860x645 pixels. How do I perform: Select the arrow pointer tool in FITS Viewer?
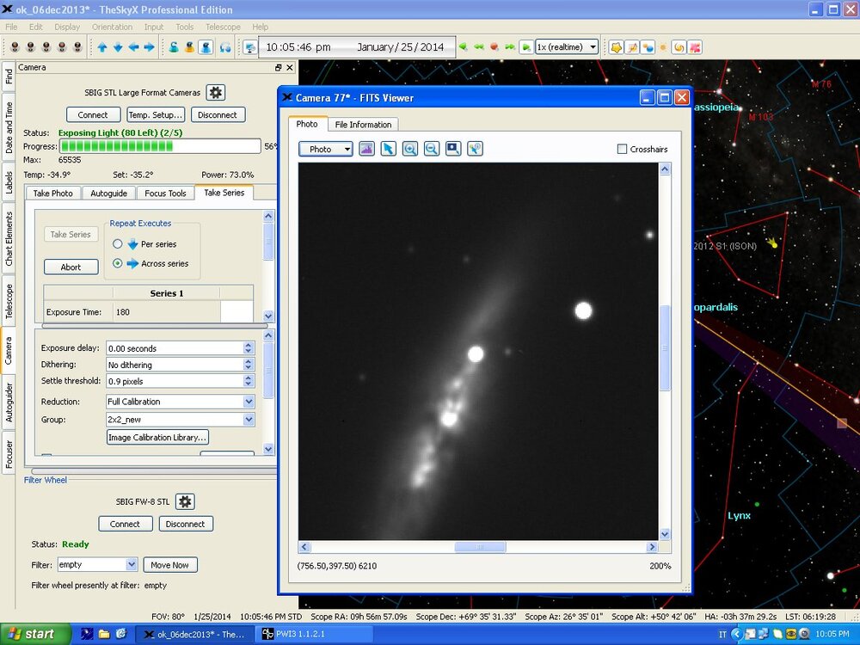click(x=389, y=149)
